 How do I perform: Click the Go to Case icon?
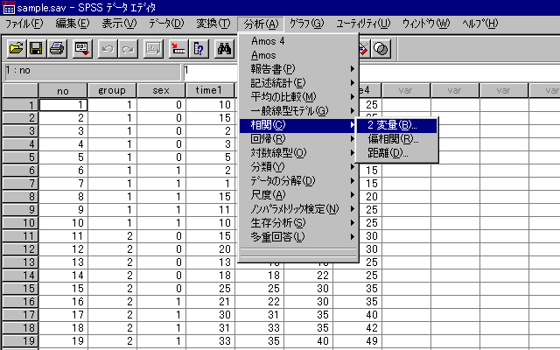(x=178, y=48)
